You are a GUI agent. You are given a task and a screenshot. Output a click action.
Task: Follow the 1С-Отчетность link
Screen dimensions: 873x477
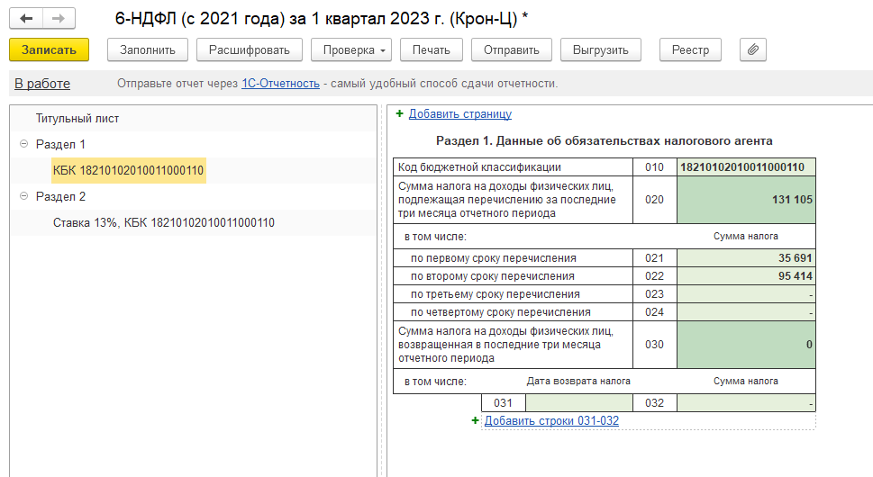coord(280,84)
